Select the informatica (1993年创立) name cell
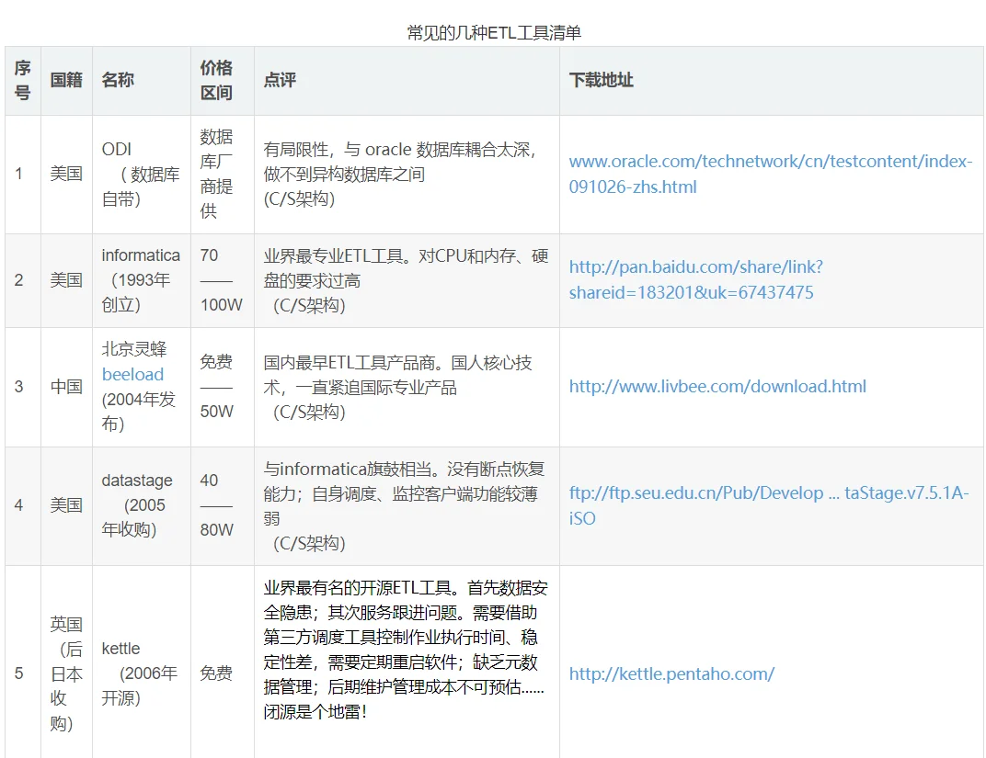This screenshot has height=758, width=986. pos(142,280)
